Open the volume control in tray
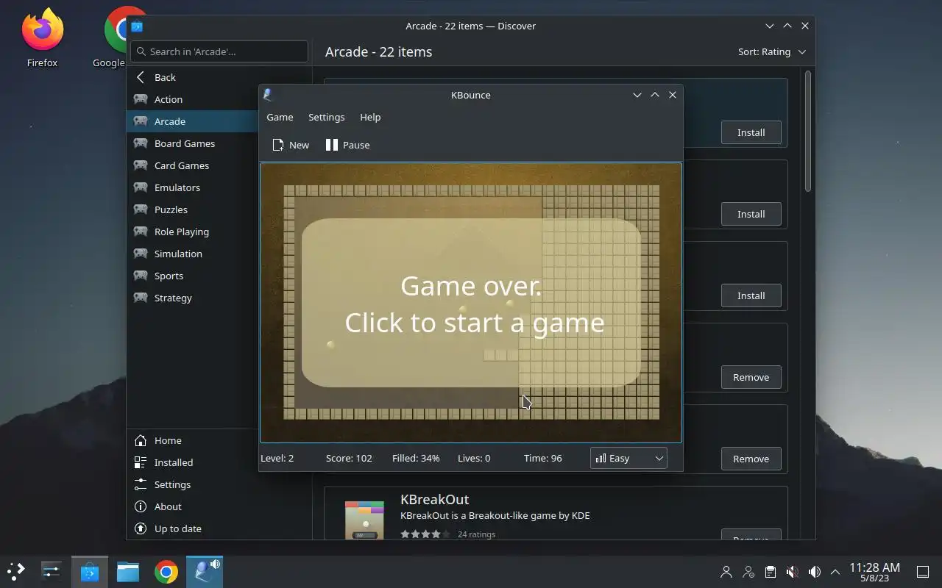 815,572
